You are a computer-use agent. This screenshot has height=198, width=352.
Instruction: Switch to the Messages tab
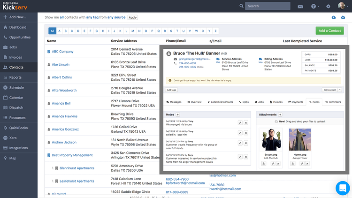click(174, 102)
